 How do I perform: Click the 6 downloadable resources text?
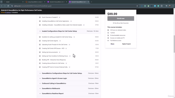tap(118, 35)
